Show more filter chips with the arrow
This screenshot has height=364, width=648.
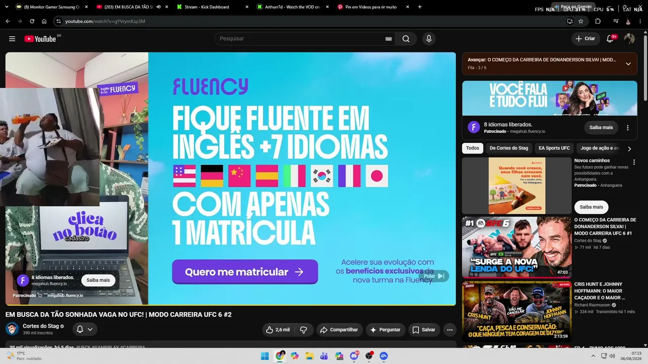point(629,149)
